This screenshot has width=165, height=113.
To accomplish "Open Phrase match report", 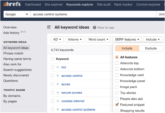I will tap(13, 53).
